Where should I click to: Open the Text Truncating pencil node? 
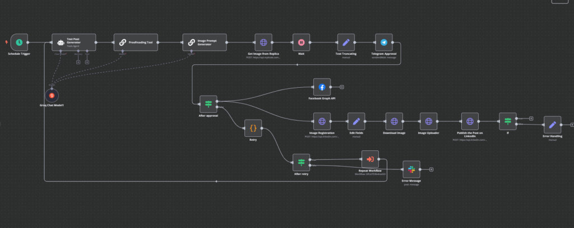coord(346,42)
